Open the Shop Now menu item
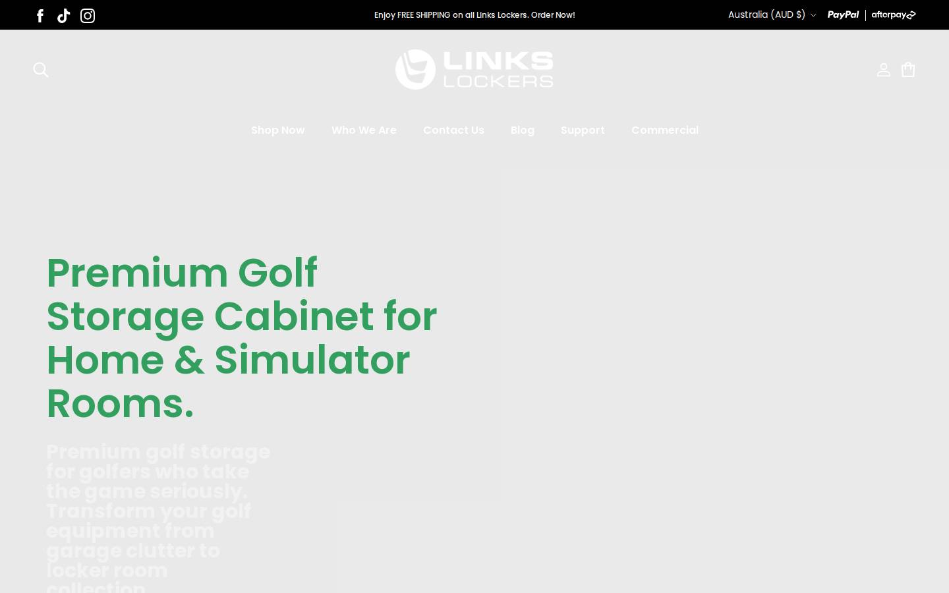This screenshot has height=593, width=949. pyautogui.click(x=278, y=130)
